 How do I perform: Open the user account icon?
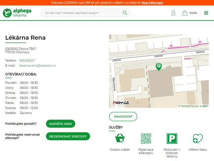(x=173, y=13)
